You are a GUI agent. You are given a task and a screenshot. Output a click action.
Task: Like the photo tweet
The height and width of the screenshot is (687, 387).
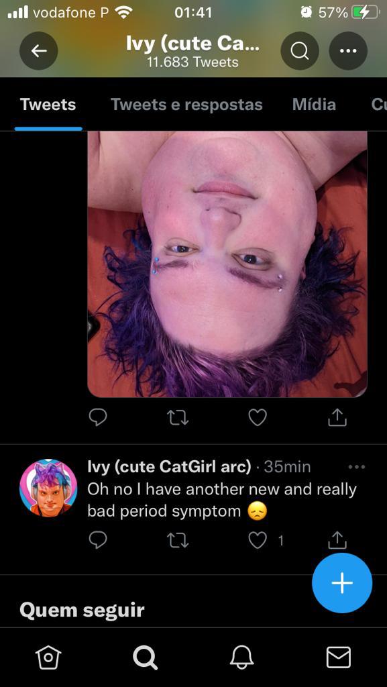click(258, 417)
